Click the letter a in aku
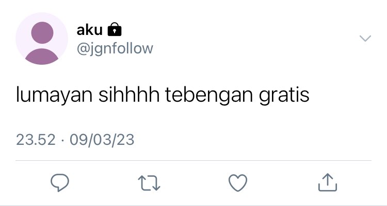Viewport: 387px width, 206px height. click(80, 31)
